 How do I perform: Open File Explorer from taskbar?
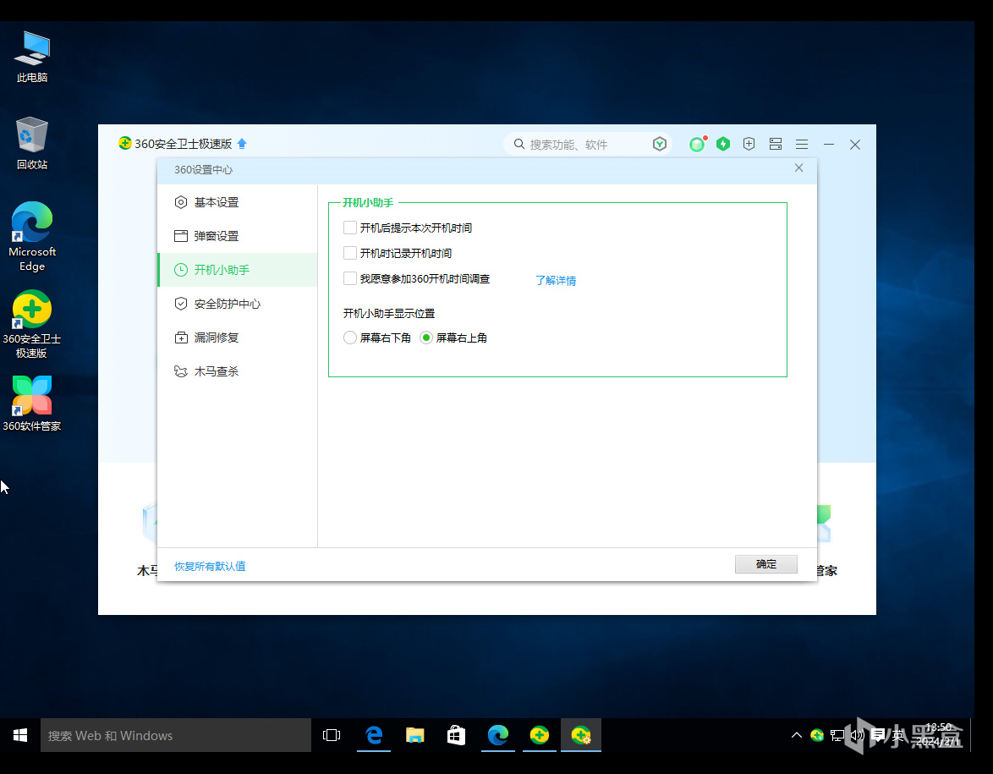(x=414, y=735)
